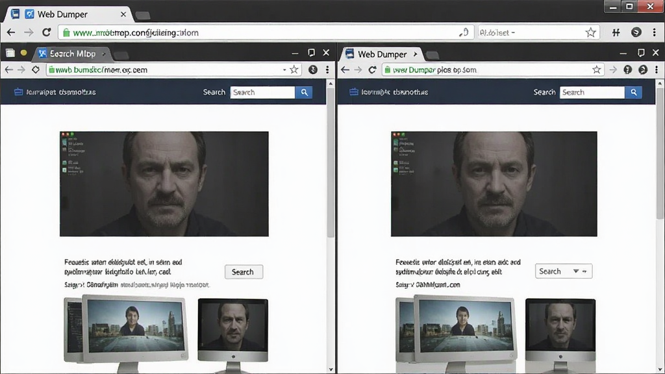The height and width of the screenshot is (374, 665).
Task: Click forward arrow in left window toolbar
Action: pyautogui.click(x=21, y=69)
